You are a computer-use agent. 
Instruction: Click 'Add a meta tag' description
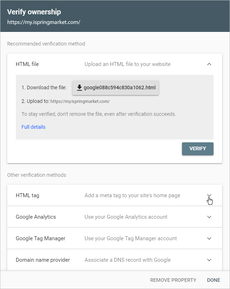click(132, 195)
